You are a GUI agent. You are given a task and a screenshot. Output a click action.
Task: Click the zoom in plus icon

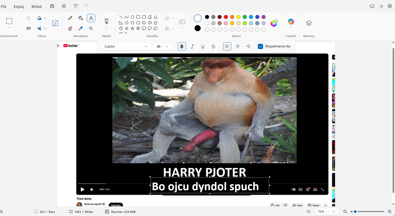pyautogui.click(x=390, y=212)
